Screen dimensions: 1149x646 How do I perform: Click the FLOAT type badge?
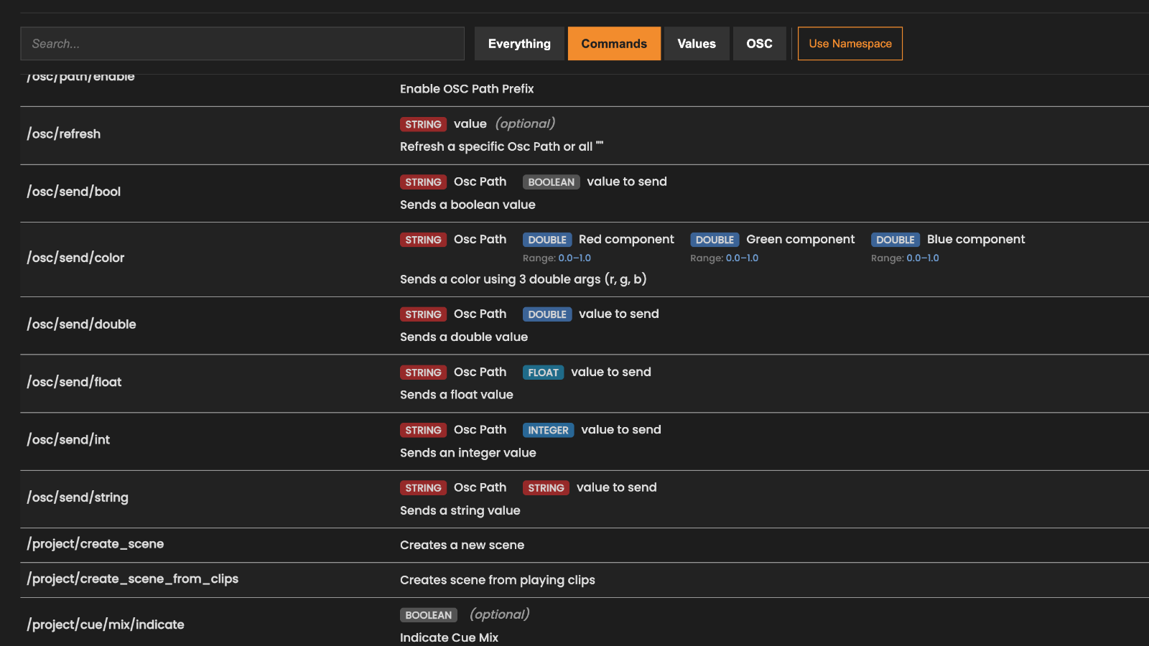[543, 373]
